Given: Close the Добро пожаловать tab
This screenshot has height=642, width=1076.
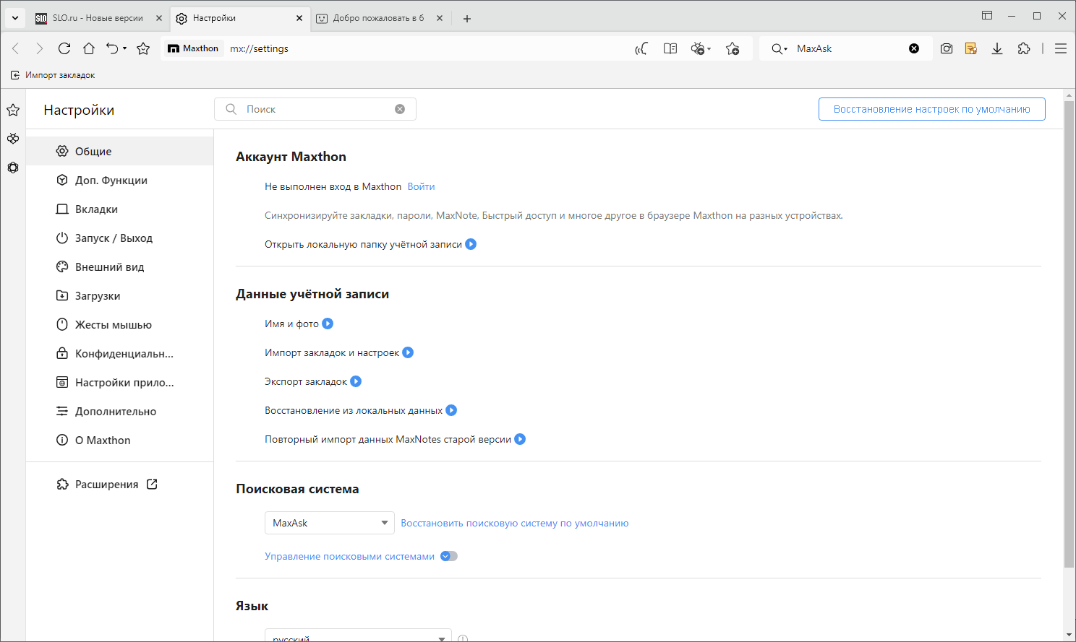Looking at the screenshot, I should click(440, 18).
